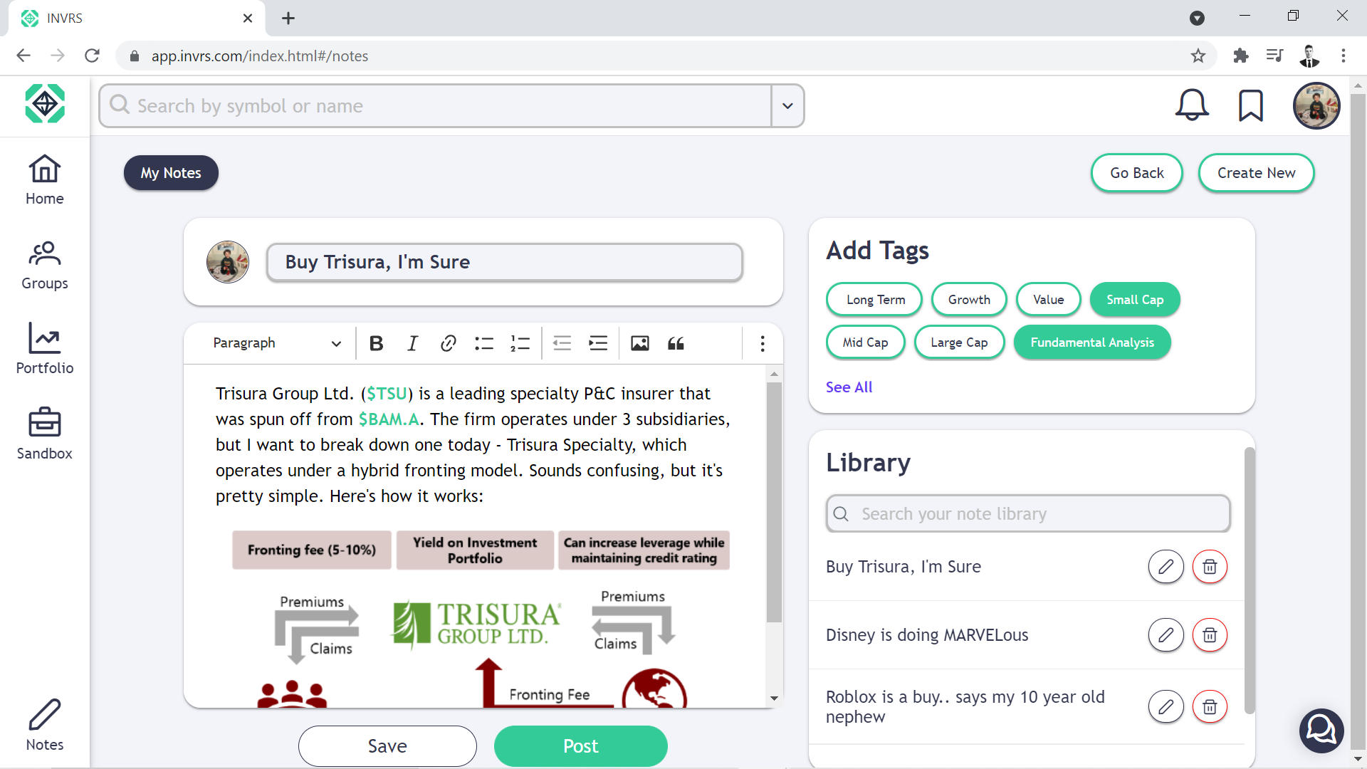
Task: Search your note library field
Action: pyautogui.click(x=1028, y=514)
